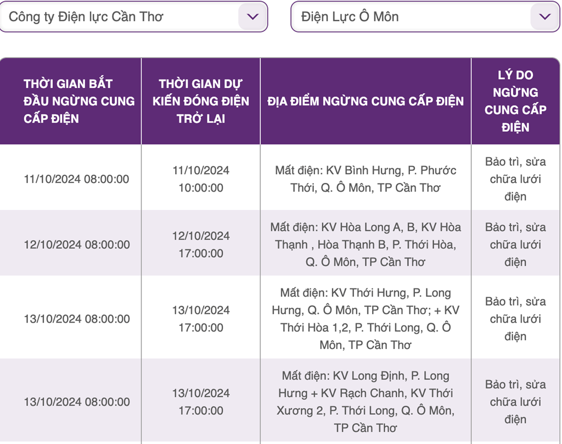Click the restore time 12/10/2024 17:00:00
562x444 pixels.
(201, 245)
